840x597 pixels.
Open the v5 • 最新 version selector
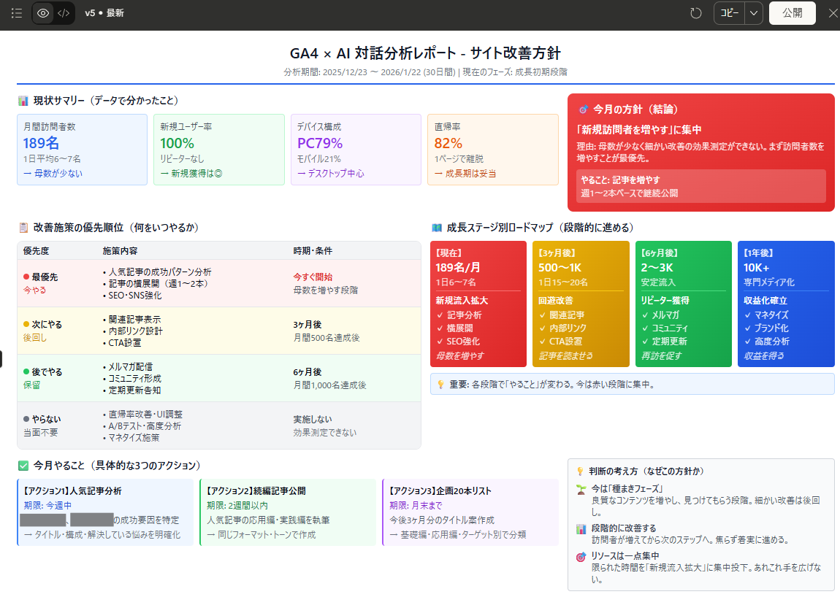pos(104,13)
